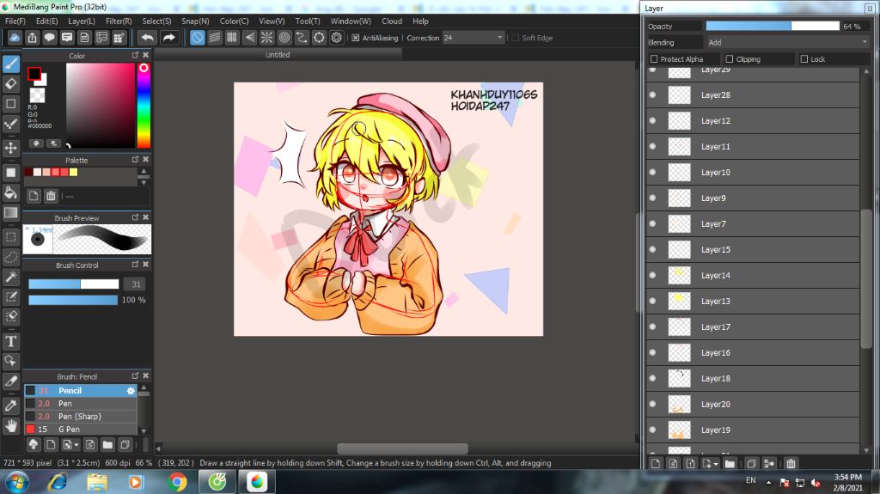Enable the grid snap icon

pyautogui.click(x=232, y=38)
